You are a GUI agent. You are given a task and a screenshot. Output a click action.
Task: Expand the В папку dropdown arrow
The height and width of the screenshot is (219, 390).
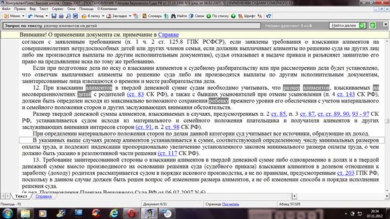click(103, 16)
